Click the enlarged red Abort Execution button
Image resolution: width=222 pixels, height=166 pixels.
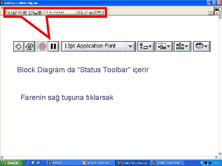pyautogui.click(x=42, y=46)
